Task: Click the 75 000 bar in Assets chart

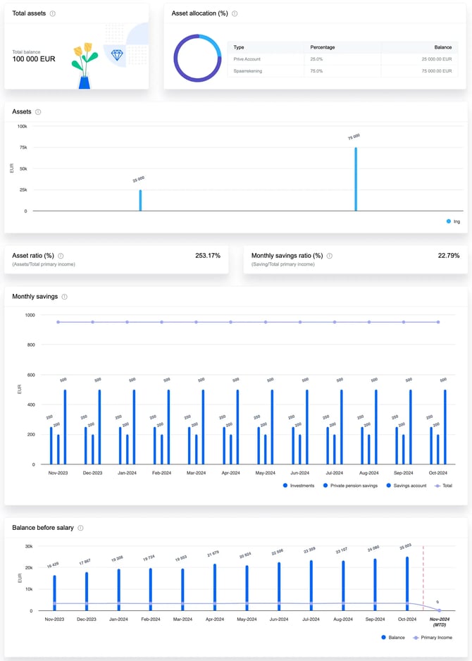Action: pyautogui.click(x=356, y=179)
